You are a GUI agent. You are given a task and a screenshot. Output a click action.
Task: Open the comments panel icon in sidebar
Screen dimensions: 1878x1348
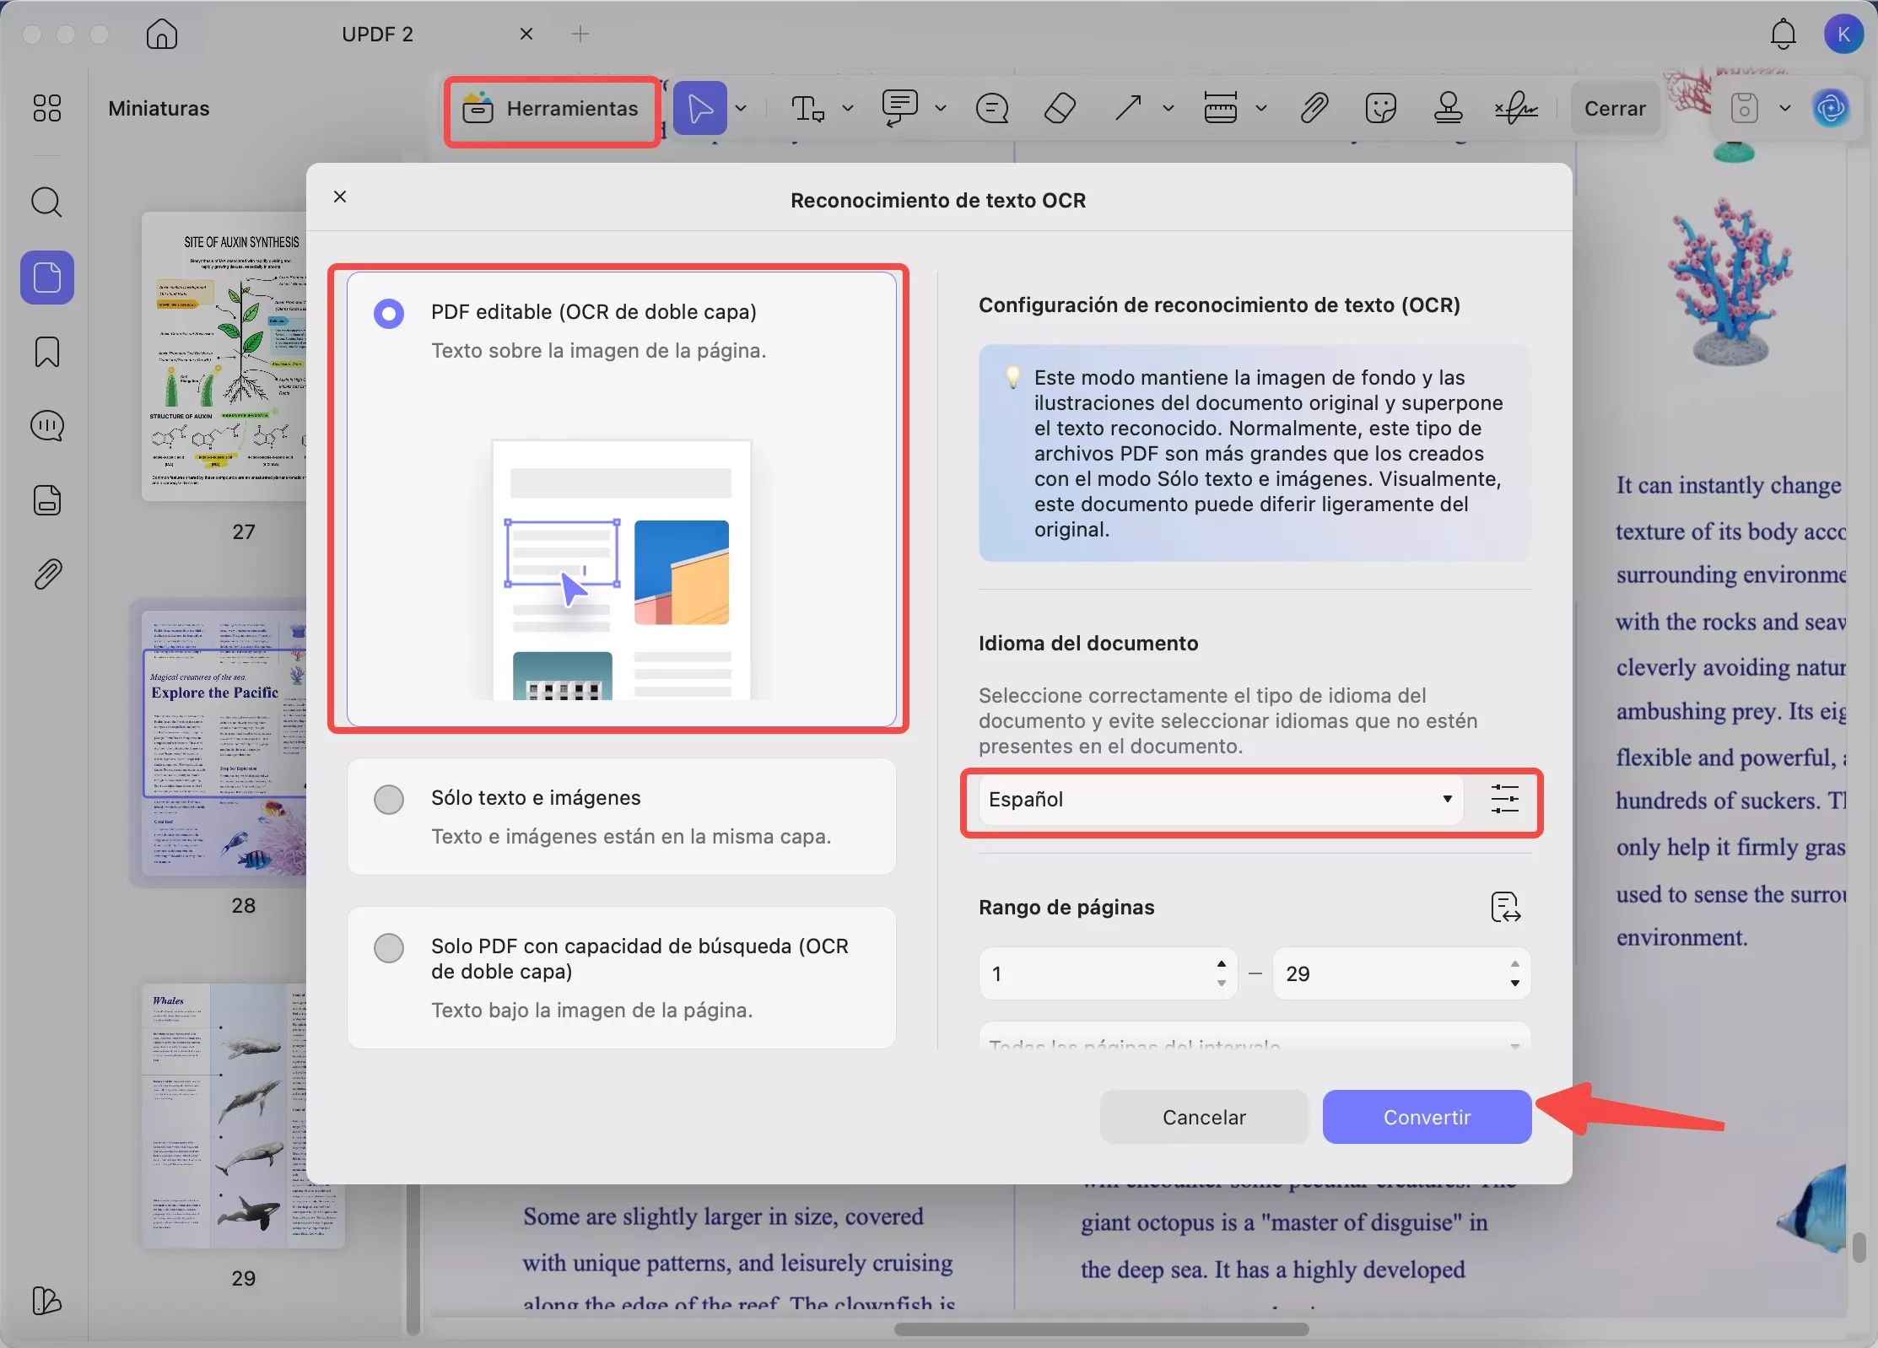47,426
